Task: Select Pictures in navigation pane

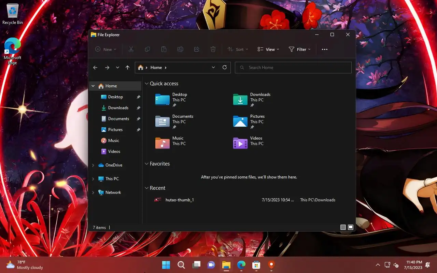Action: [x=115, y=130]
